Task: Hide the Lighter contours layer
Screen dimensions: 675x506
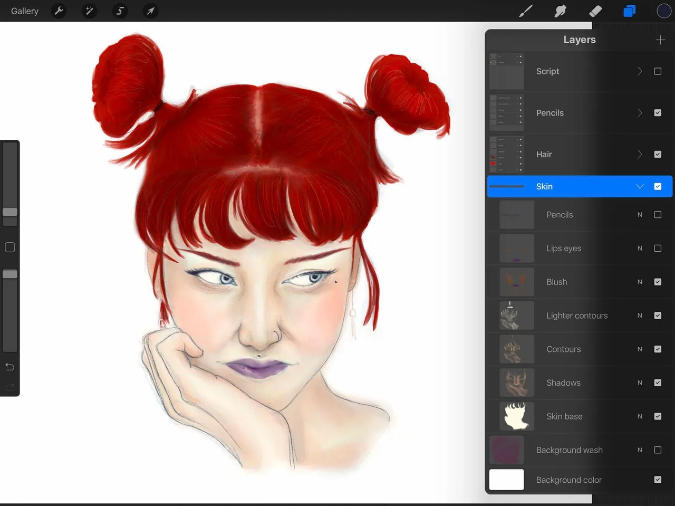Action: [x=658, y=316]
